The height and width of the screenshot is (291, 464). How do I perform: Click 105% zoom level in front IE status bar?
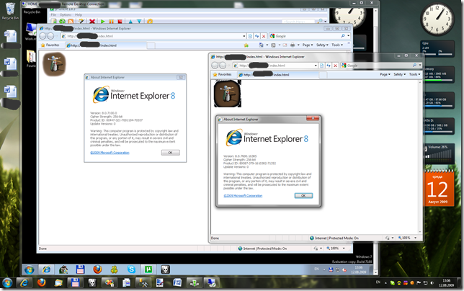click(x=404, y=238)
